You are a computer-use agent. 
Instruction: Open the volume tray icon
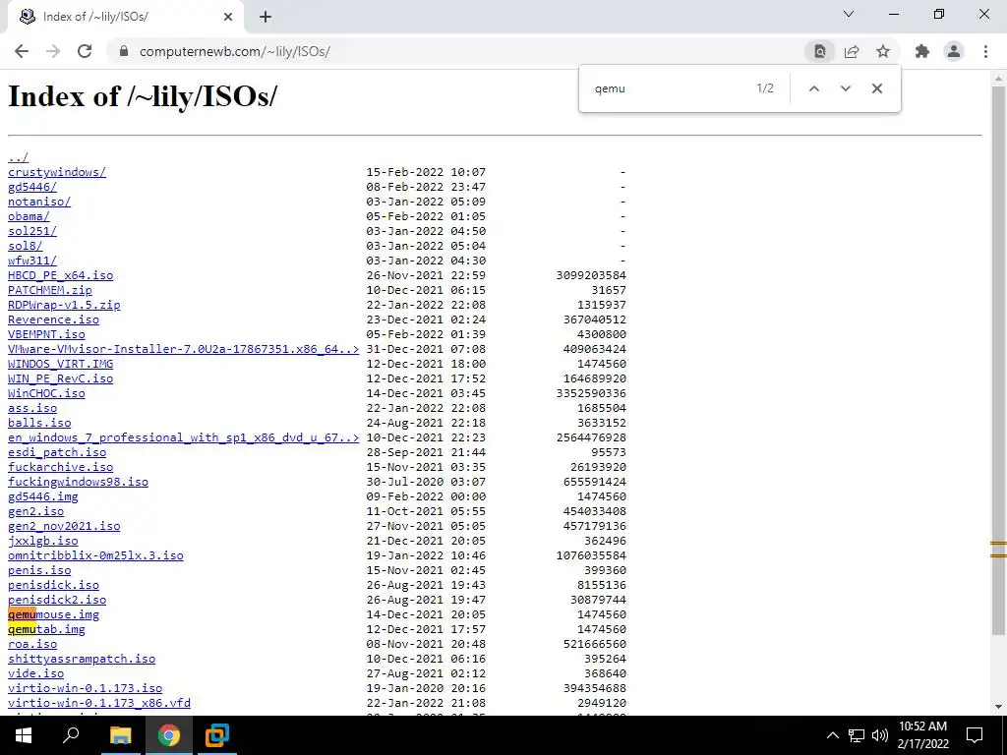880,735
